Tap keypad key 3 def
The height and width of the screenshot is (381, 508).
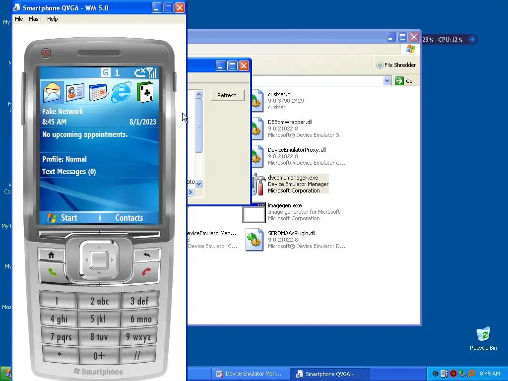(x=139, y=300)
